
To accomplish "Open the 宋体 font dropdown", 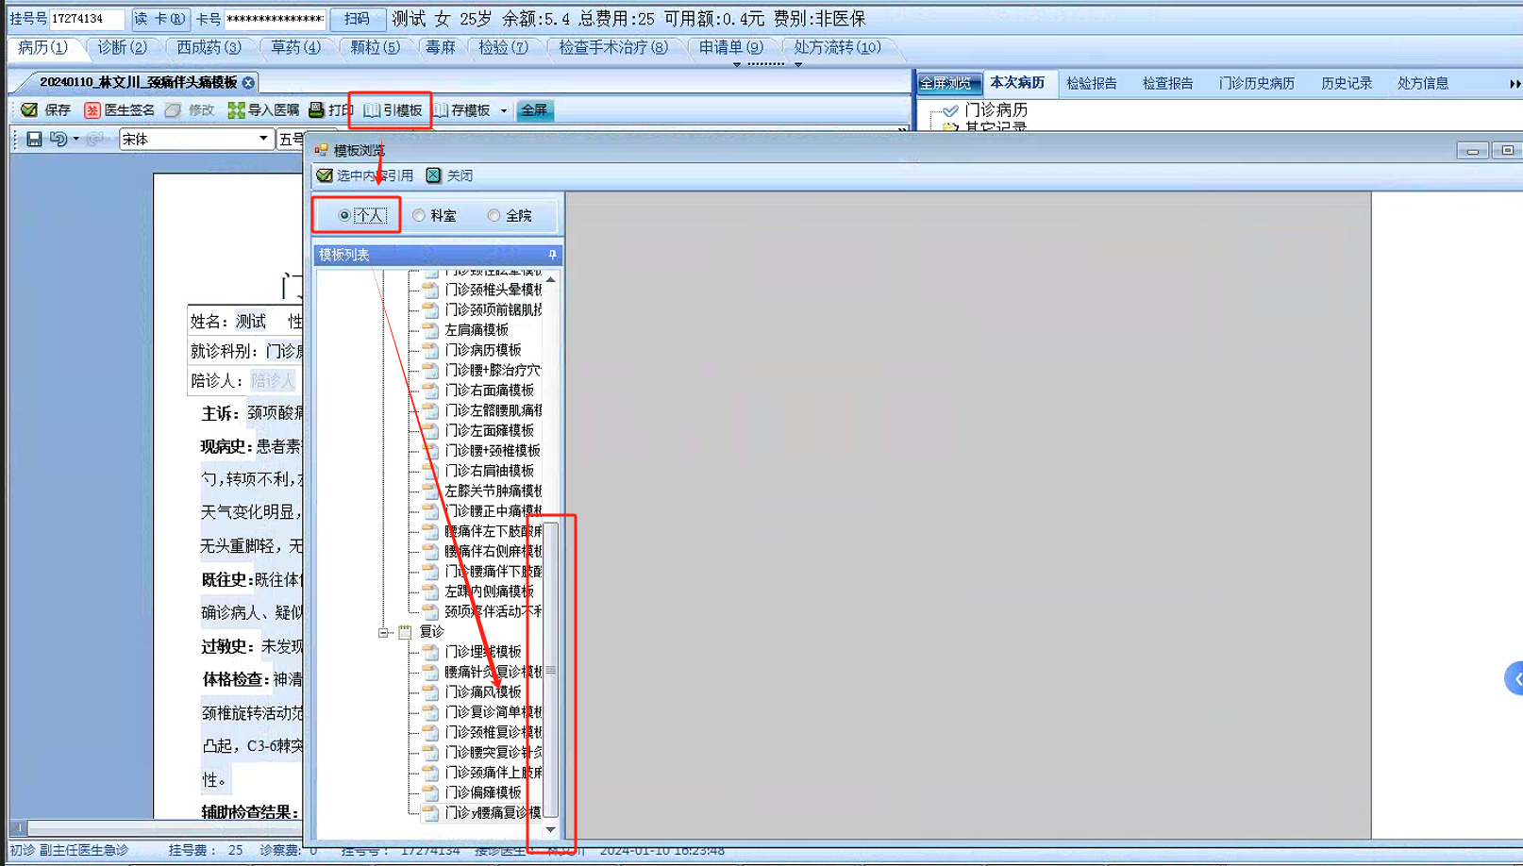I will coord(263,139).
